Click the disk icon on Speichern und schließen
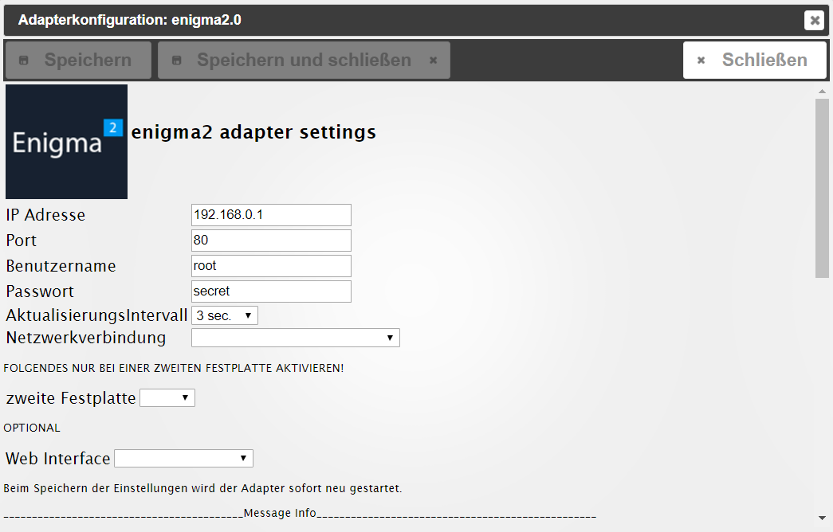This screenshot has height=532, width=833. 177,60
